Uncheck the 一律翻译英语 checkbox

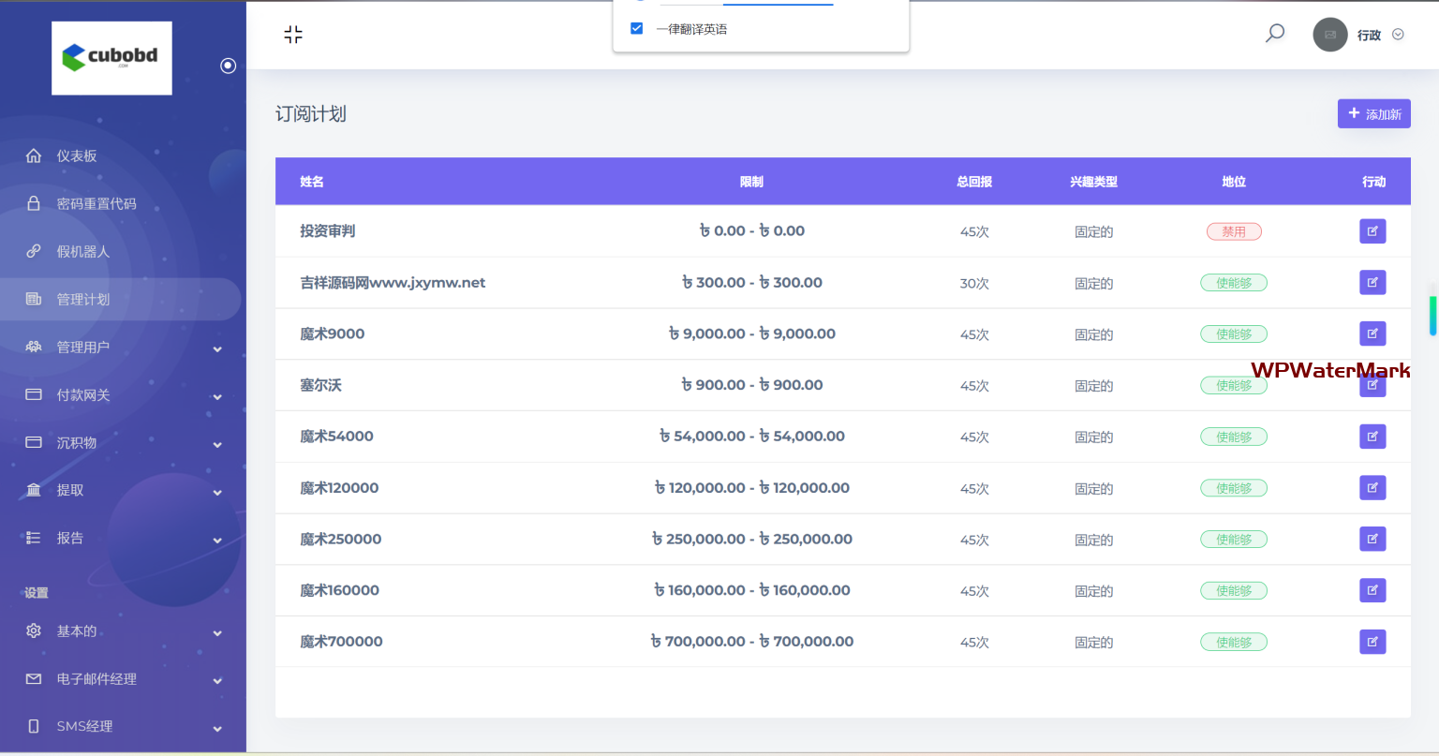pyautogui.click(x=637, y=29)
